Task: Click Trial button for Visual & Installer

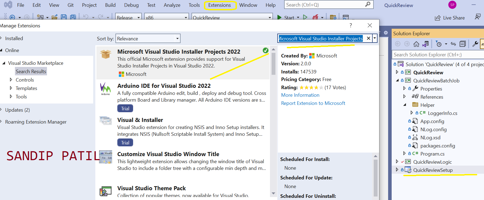Action: (x=125, y=143)
